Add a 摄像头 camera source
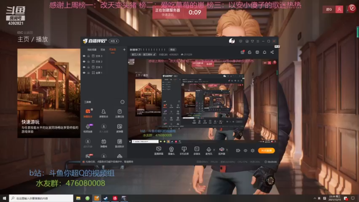This screenshot has height=202, width=359. click(x=171, y=151)
